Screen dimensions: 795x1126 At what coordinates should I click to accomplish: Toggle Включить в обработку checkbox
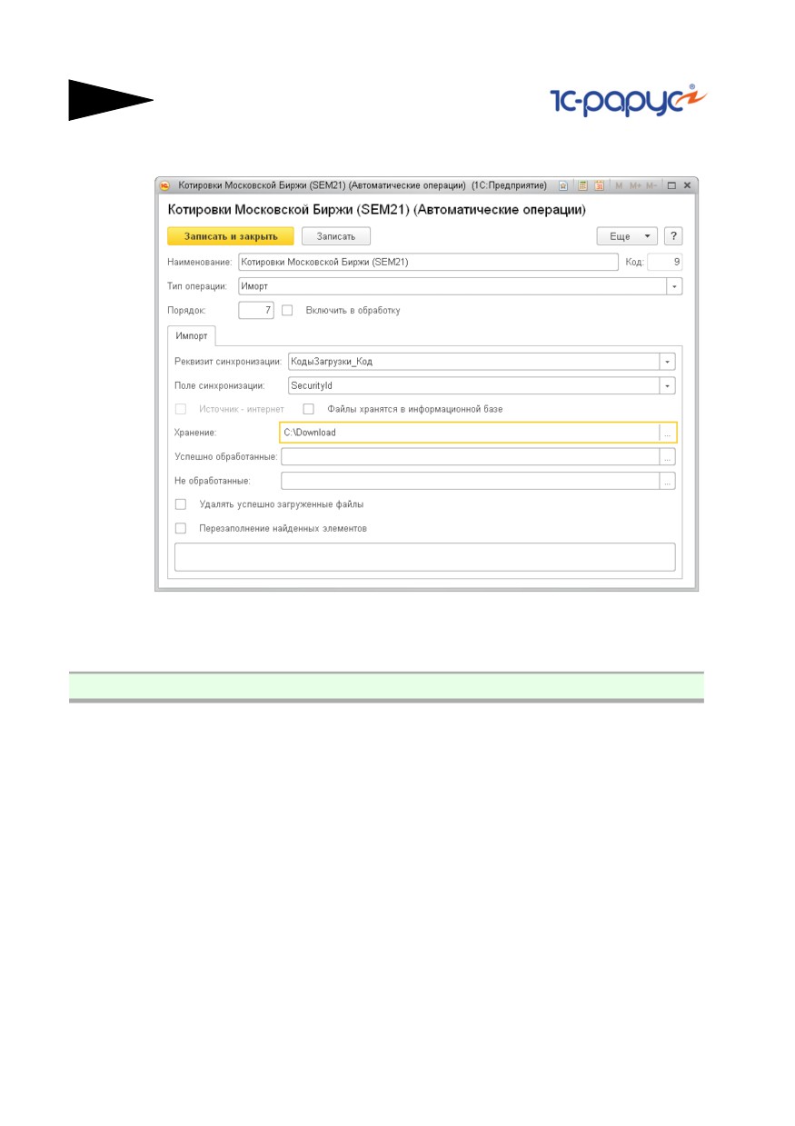coord(287,311)
